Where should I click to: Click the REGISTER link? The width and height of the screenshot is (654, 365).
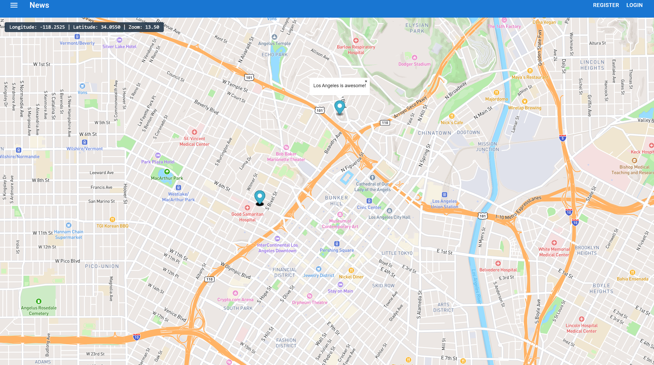pyautogui.click(x=606, y=5)
